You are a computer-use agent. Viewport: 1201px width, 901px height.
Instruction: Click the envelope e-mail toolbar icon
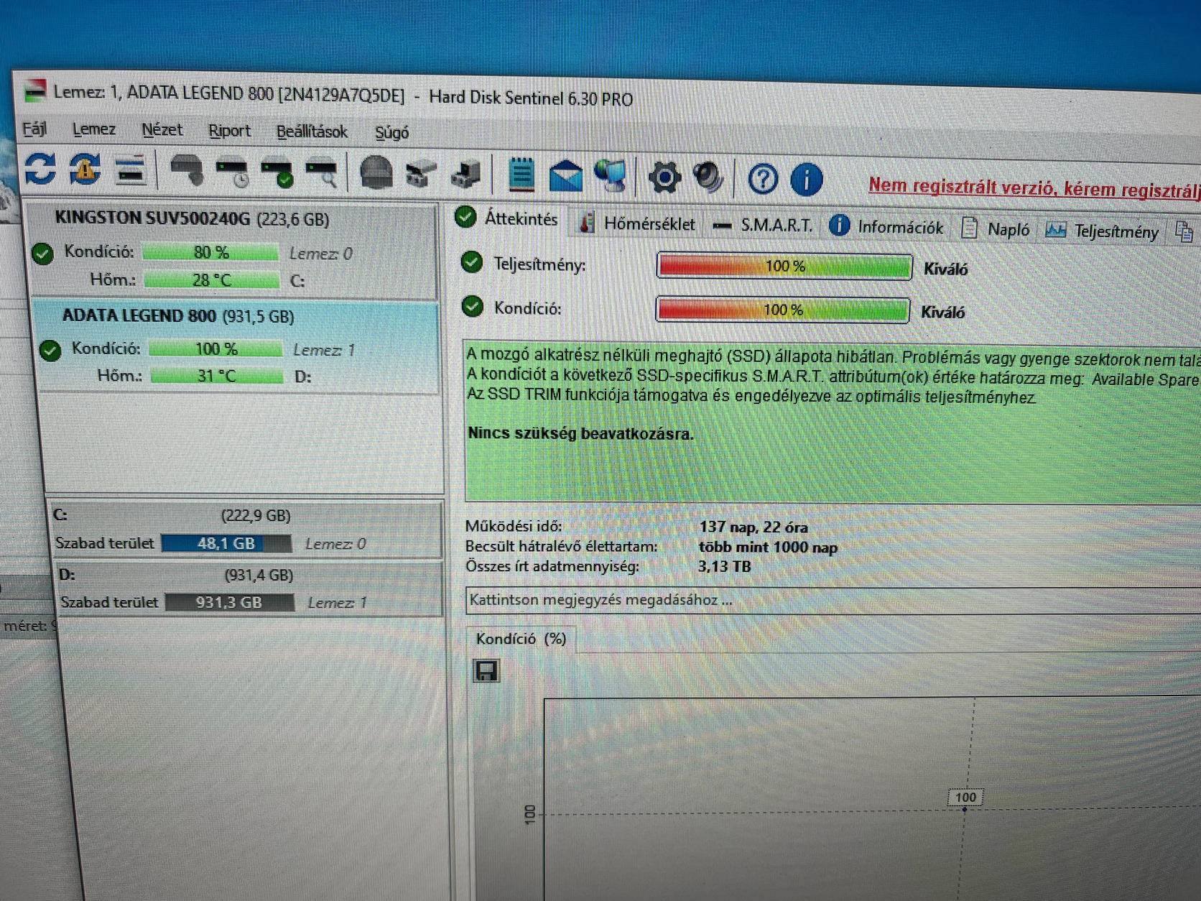tap(566, 176)
